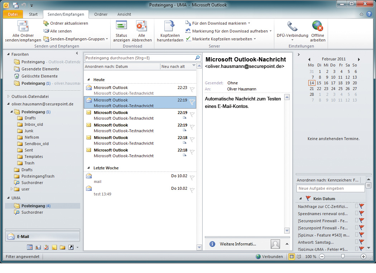
Task: Click the zoom in plus button
Action: click(363, 257)
